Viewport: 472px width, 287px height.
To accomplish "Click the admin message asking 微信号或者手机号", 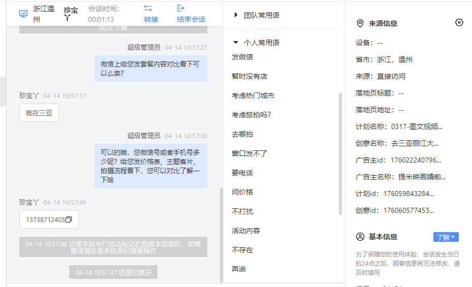I will pyautogui.click(x=151, y=166).
